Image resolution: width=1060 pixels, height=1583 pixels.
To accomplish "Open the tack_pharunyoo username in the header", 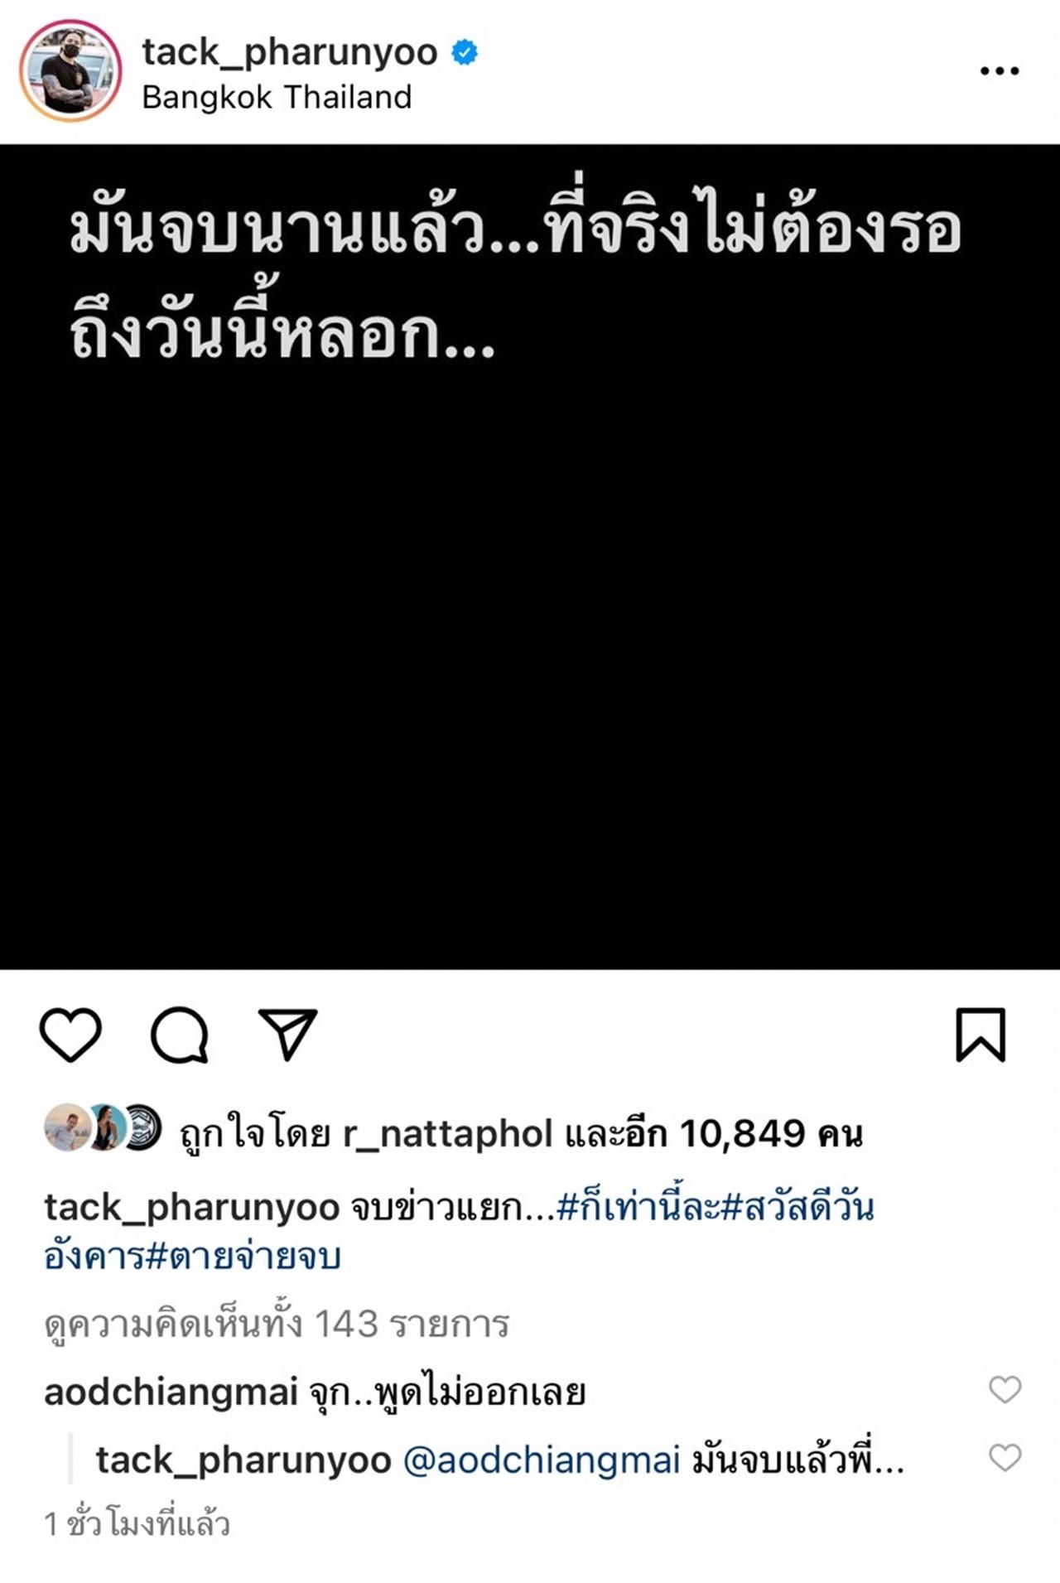I will point(289,53).
